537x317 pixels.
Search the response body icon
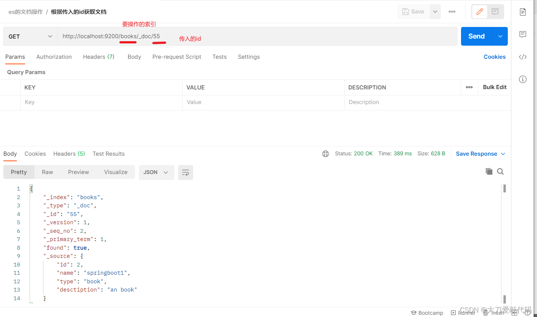coord(500,171)
